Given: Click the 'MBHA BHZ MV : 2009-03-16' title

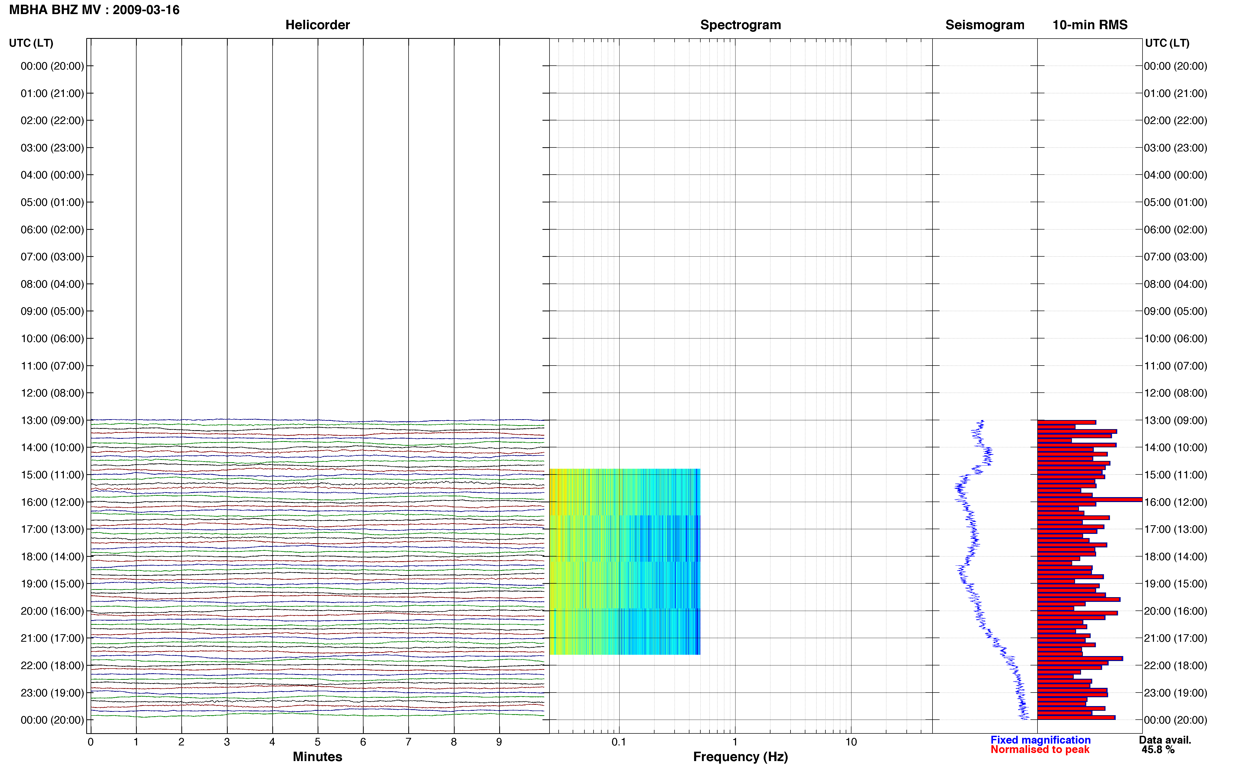Looking at the screenshot, I should click(x=95, y=10).
